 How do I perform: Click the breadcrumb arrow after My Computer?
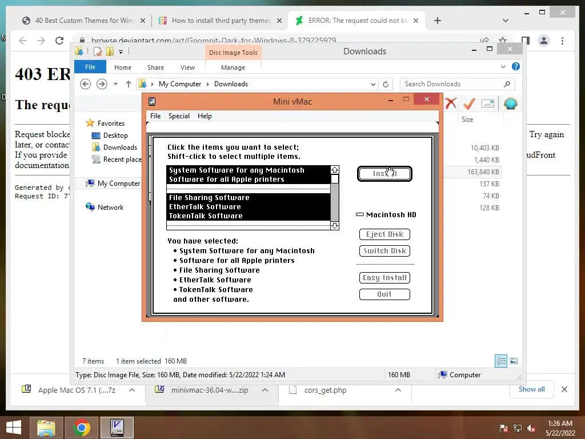(208, 84)
